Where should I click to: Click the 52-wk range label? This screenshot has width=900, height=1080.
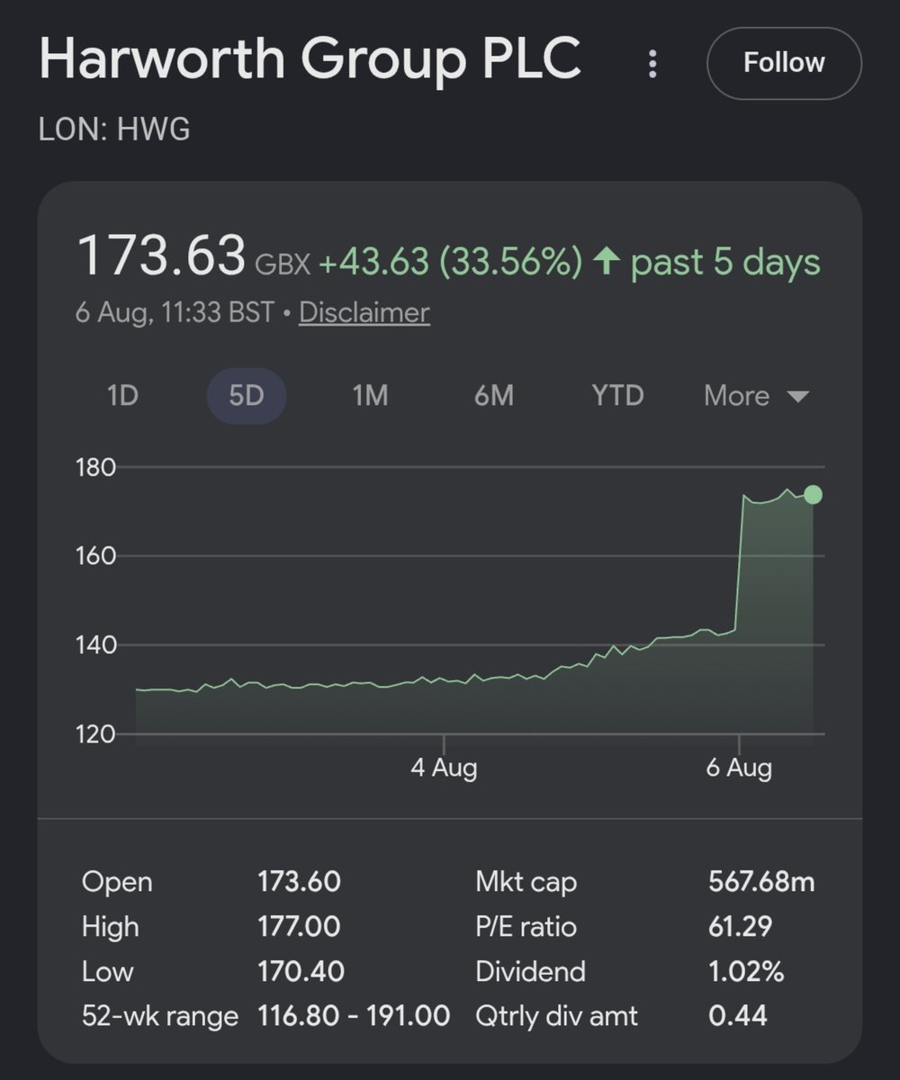pos(160,1016)
